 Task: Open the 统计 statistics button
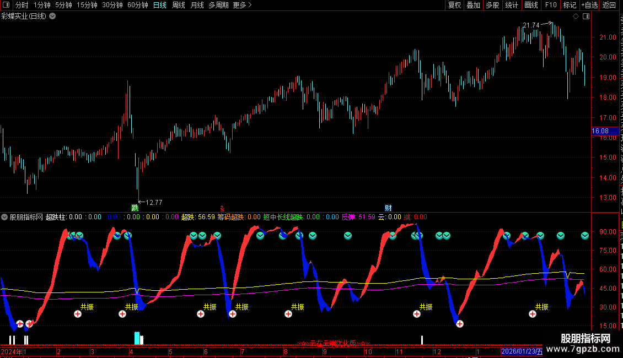point(512,5)
